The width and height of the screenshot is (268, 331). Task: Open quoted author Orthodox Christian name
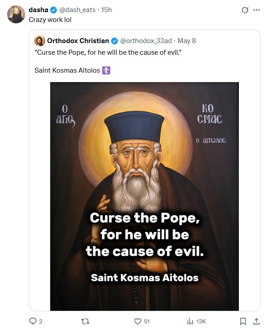tap(78, 40)
